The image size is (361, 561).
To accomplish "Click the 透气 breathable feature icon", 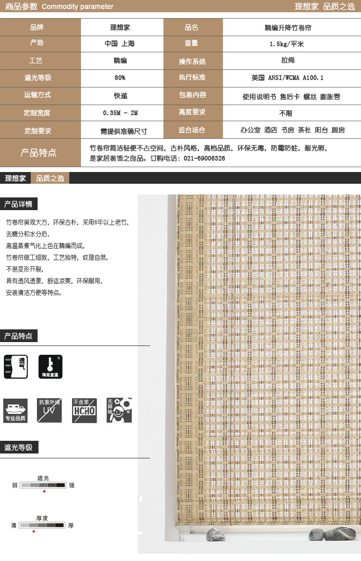I will click(16, 367).
